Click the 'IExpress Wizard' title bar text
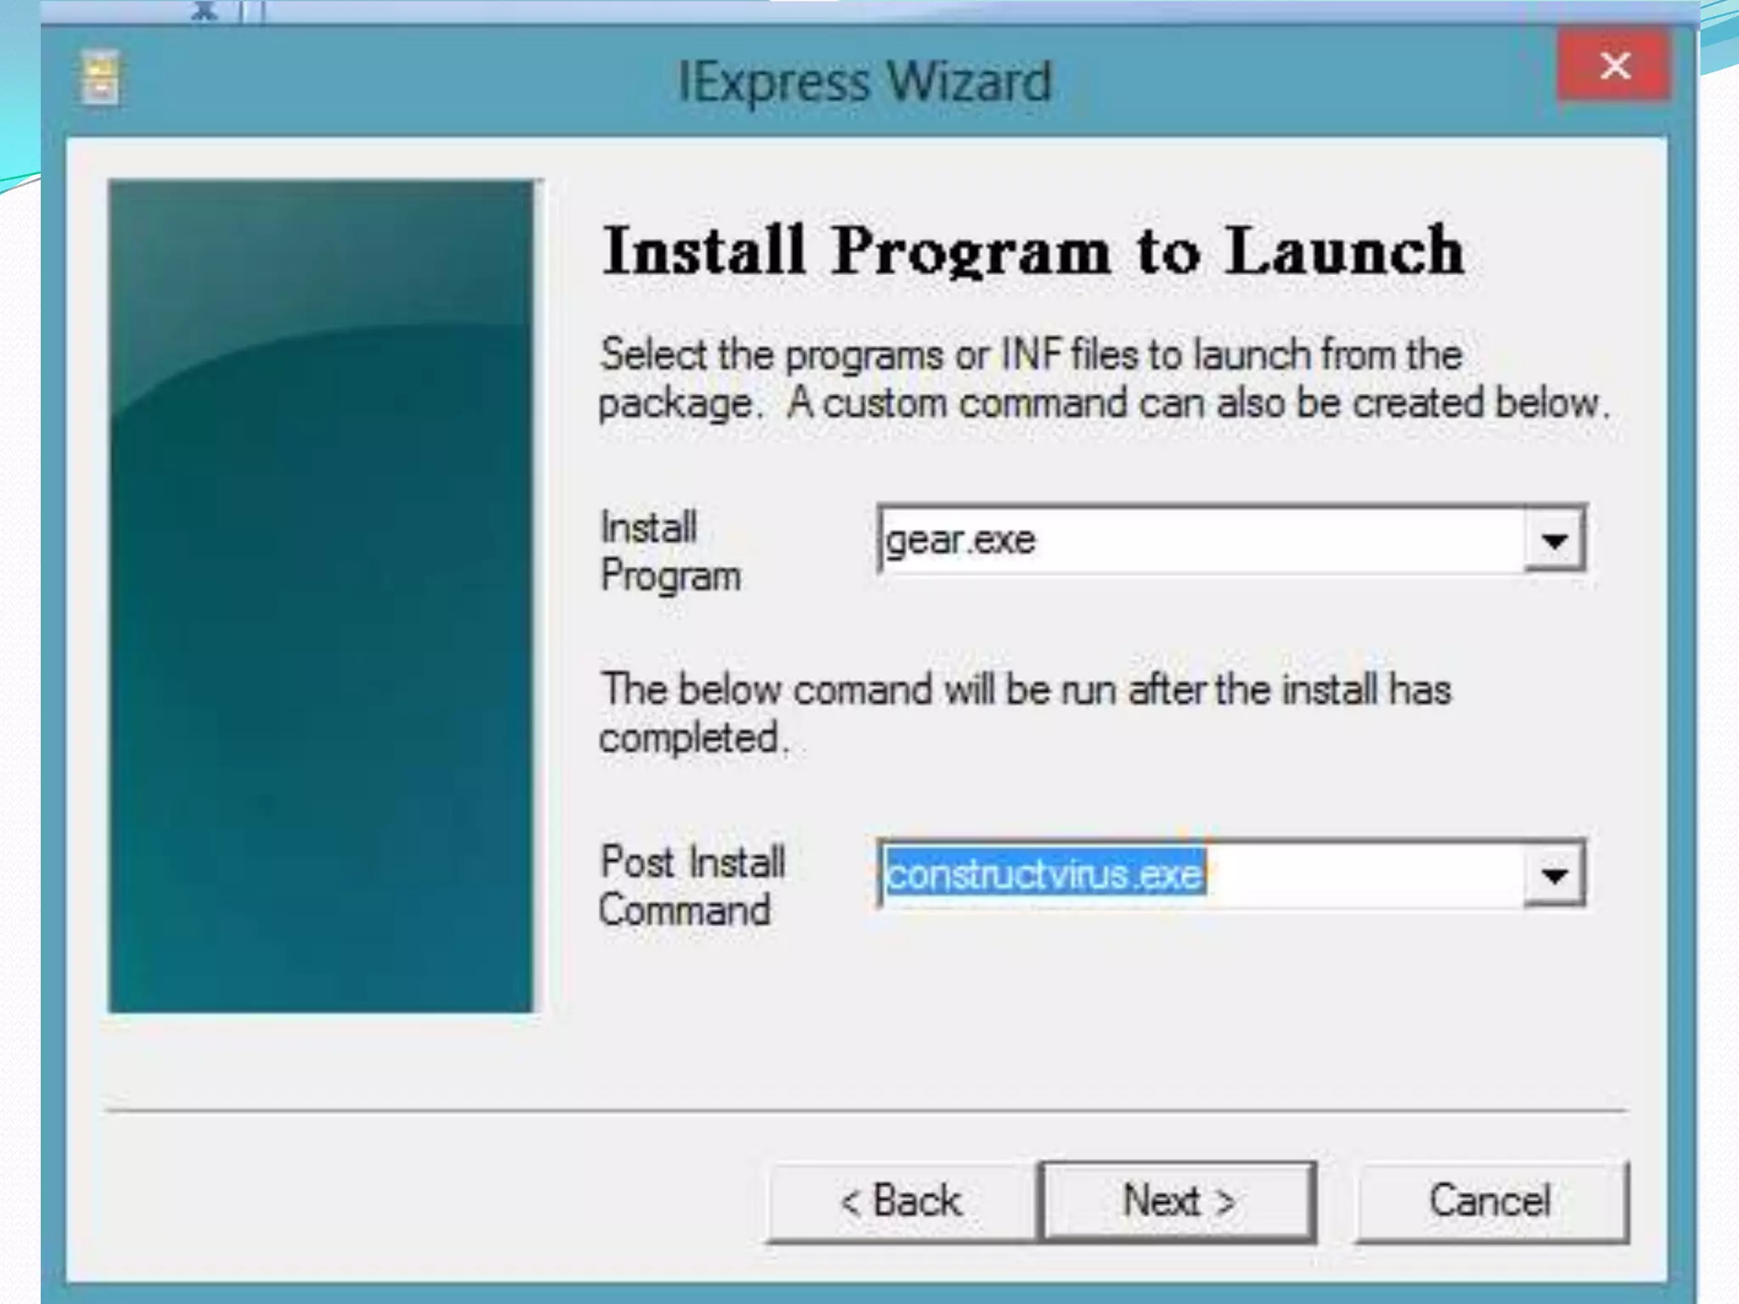This screenshot has height=1304, width=1739. click(x=864, y=81)
